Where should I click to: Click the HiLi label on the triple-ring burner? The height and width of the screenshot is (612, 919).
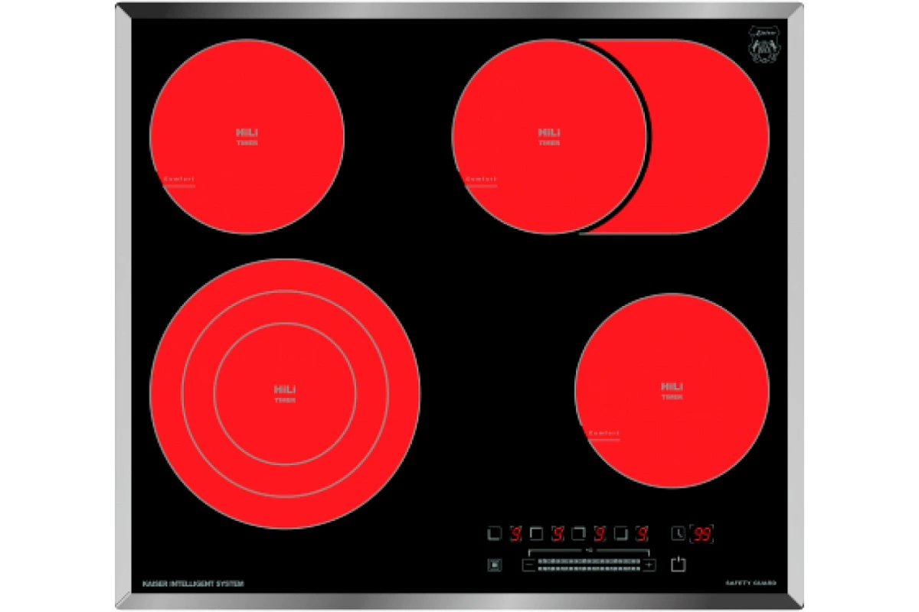[285, 389]
